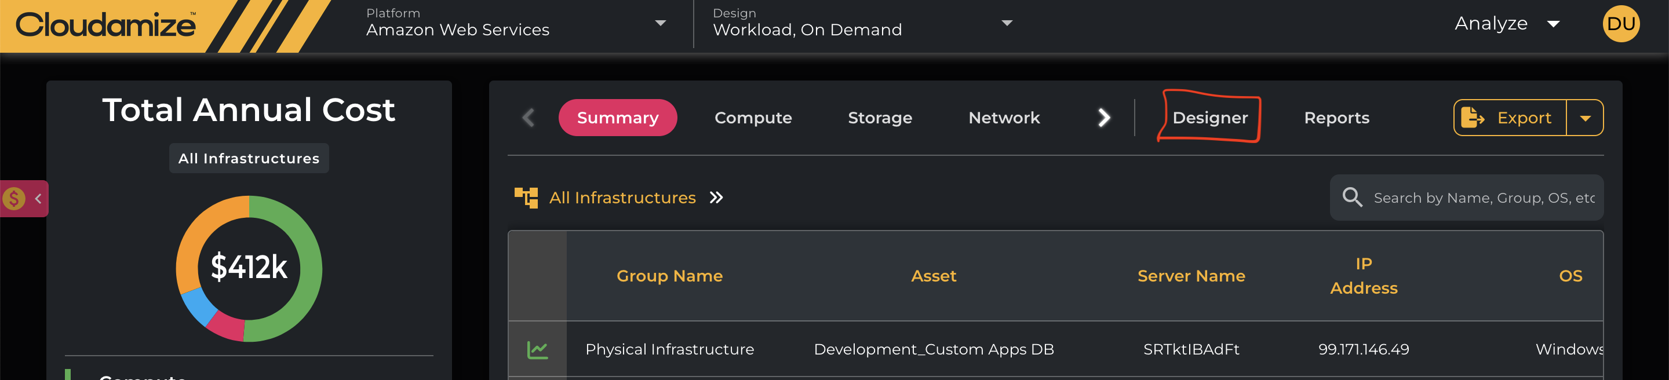Switch to the Storage tab
This screenshot has width=1669, height=380.
point(879,118)
